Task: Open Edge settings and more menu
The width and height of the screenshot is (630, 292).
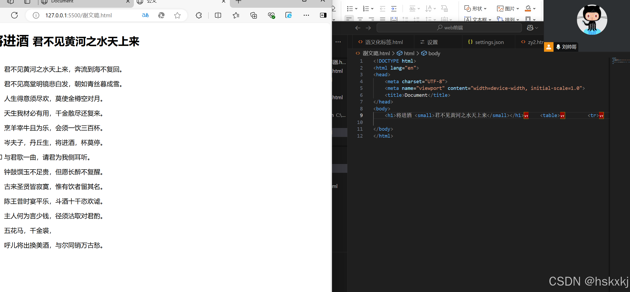Action: pyautogui.click(x=306, y=15)
